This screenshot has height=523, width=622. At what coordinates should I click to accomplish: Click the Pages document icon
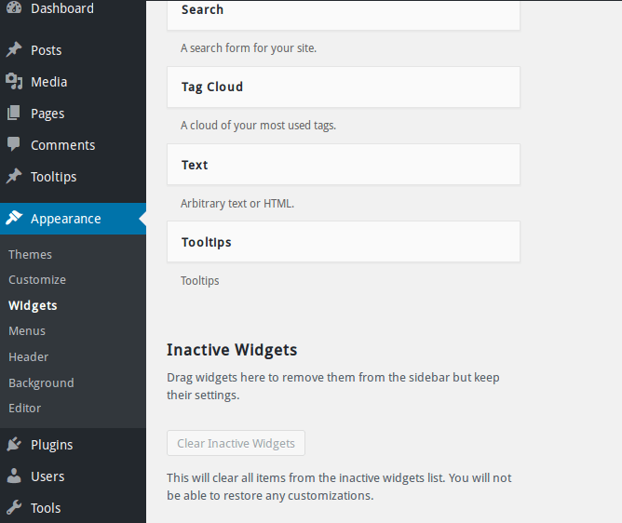(x=13, y=113)
